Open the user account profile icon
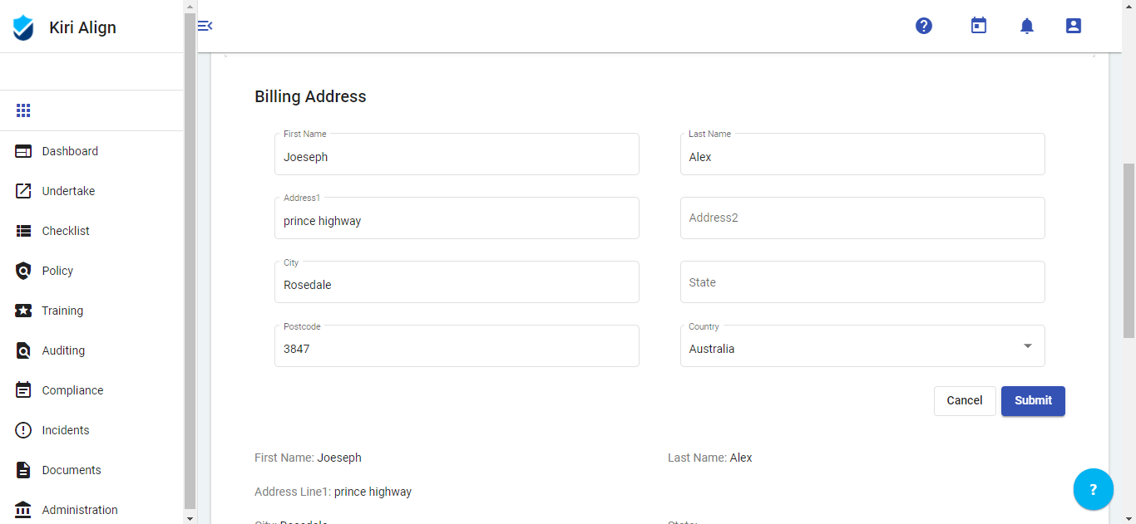This screenshot has width=1136, height=524. point(1074,26)
